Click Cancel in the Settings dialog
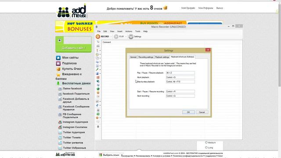 pyautogui.click(x=202, y=112)
